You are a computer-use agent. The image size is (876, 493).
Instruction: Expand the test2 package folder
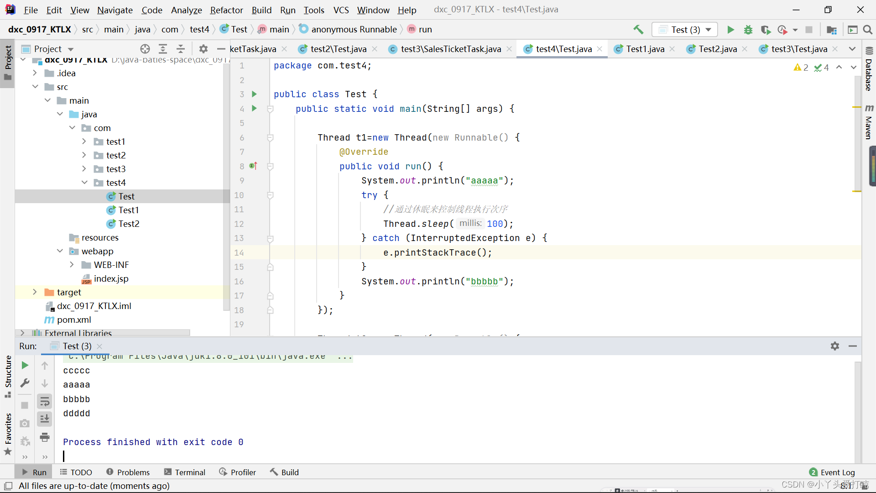(84, 155)
